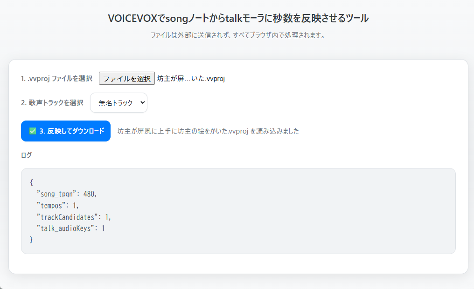This screenshot has height=289, width=474.
Task: Click the ファイルを選択 file chooser button
Action: pos(126,79)
